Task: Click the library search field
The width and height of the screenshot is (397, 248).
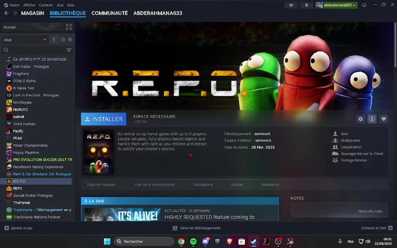Action: [37, 50]
